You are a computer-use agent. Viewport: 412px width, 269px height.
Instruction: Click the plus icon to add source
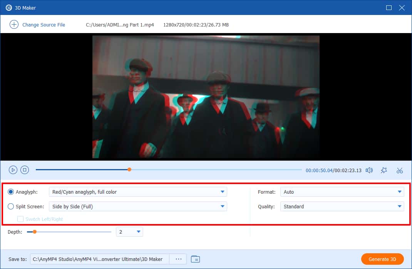[x=14, y=25]
